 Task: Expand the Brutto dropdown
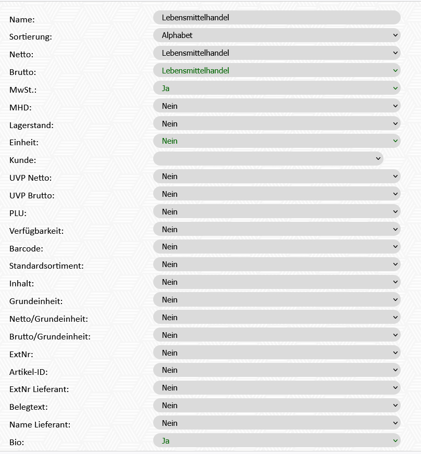[x=276, y=71]
